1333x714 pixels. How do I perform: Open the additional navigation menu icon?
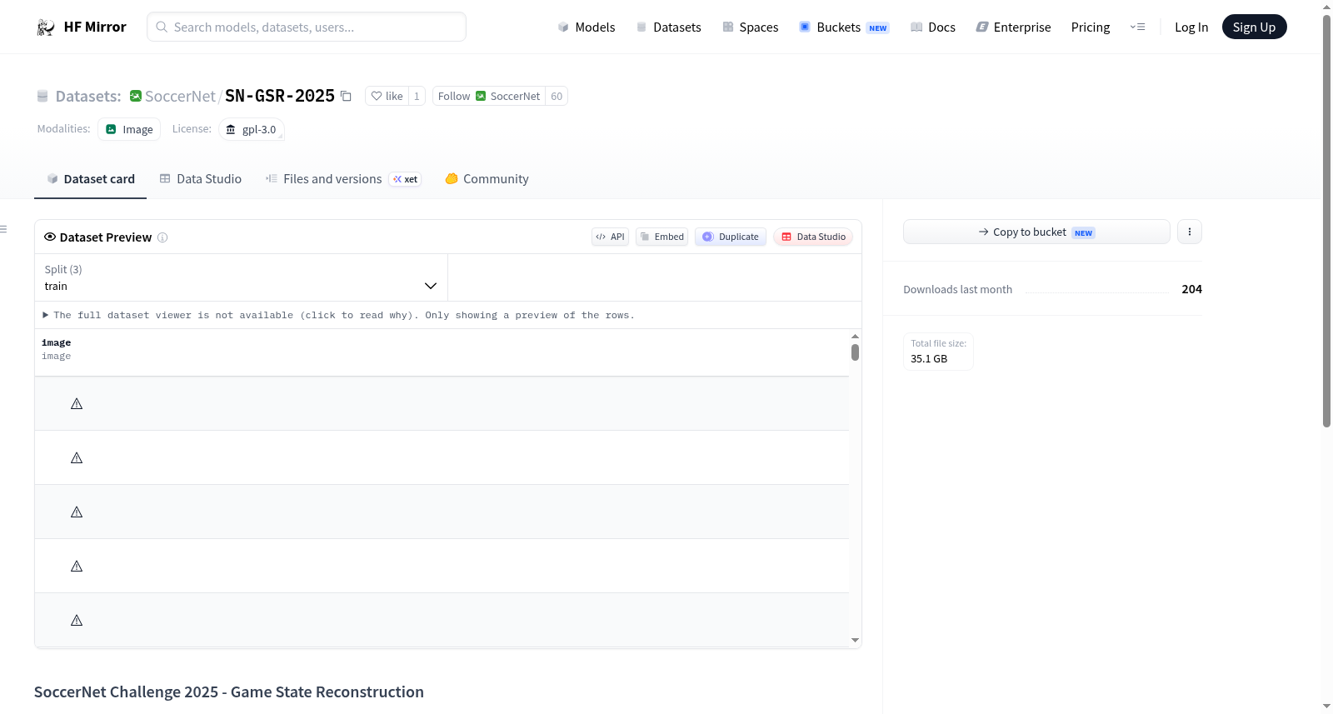1137,27
